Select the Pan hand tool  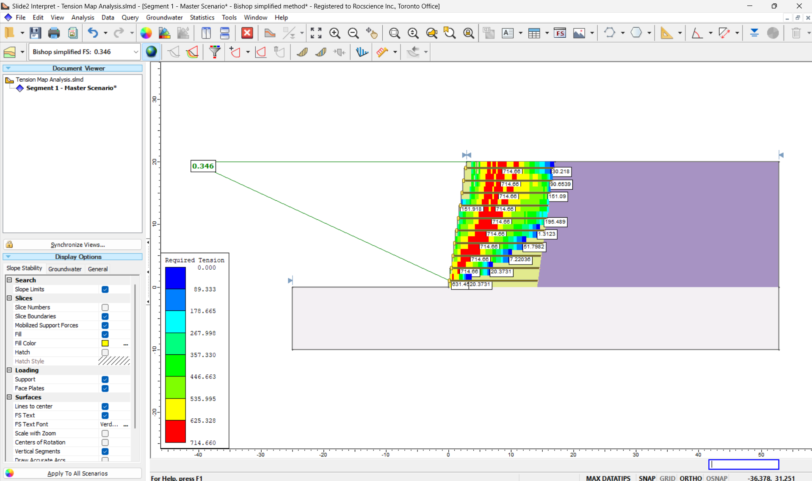pyautogui.click(x=372, y=33)
